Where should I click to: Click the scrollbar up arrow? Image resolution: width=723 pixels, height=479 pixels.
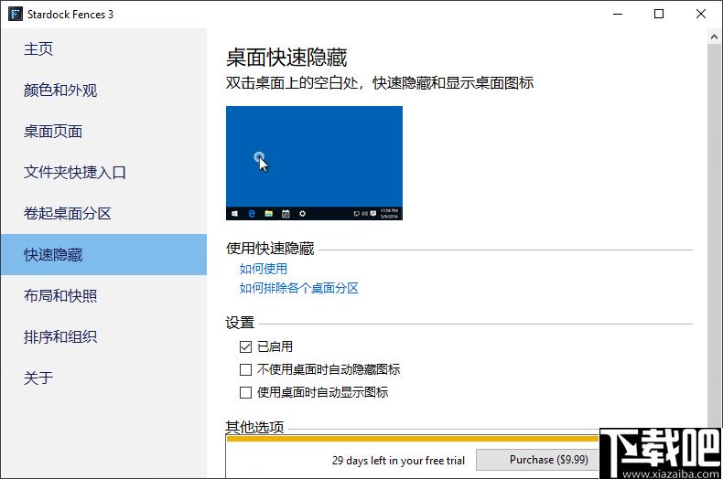click(x=714, y=37)
